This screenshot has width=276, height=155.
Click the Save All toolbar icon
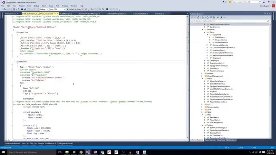pos(25,9)
